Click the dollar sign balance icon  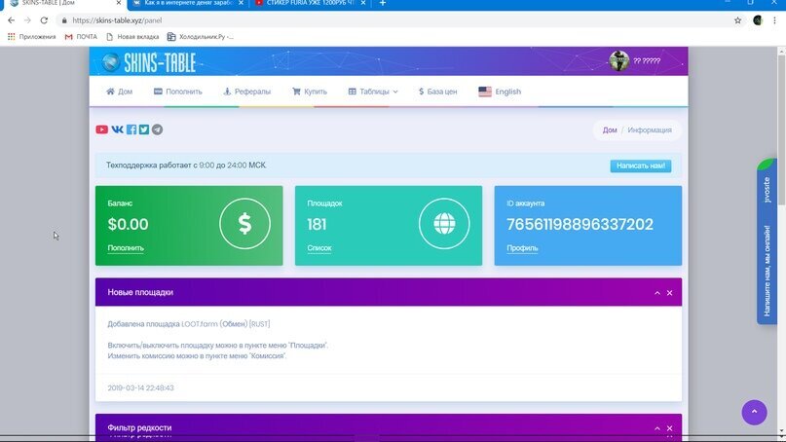[244, 224]
